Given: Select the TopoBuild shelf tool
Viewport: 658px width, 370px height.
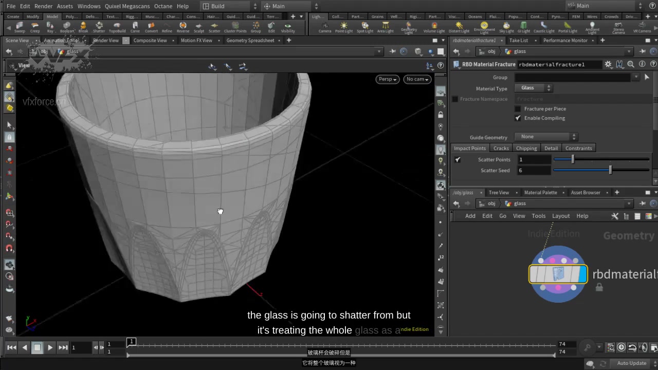Looking at the screenshot, I should click(x=117, y=27).
